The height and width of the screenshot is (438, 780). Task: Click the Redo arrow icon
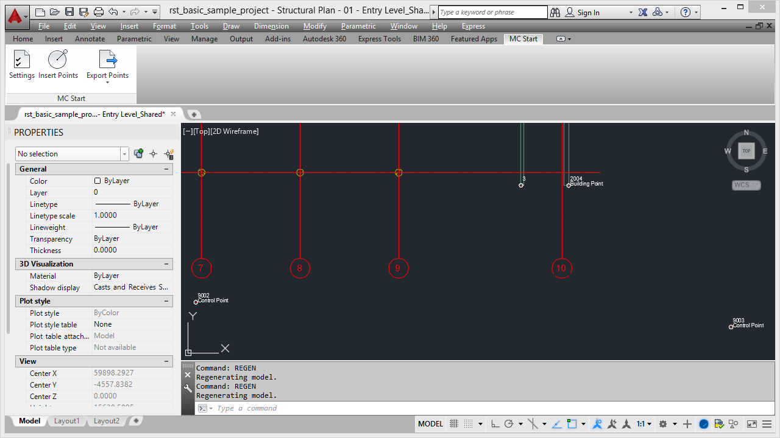click(x=135, y=12)
